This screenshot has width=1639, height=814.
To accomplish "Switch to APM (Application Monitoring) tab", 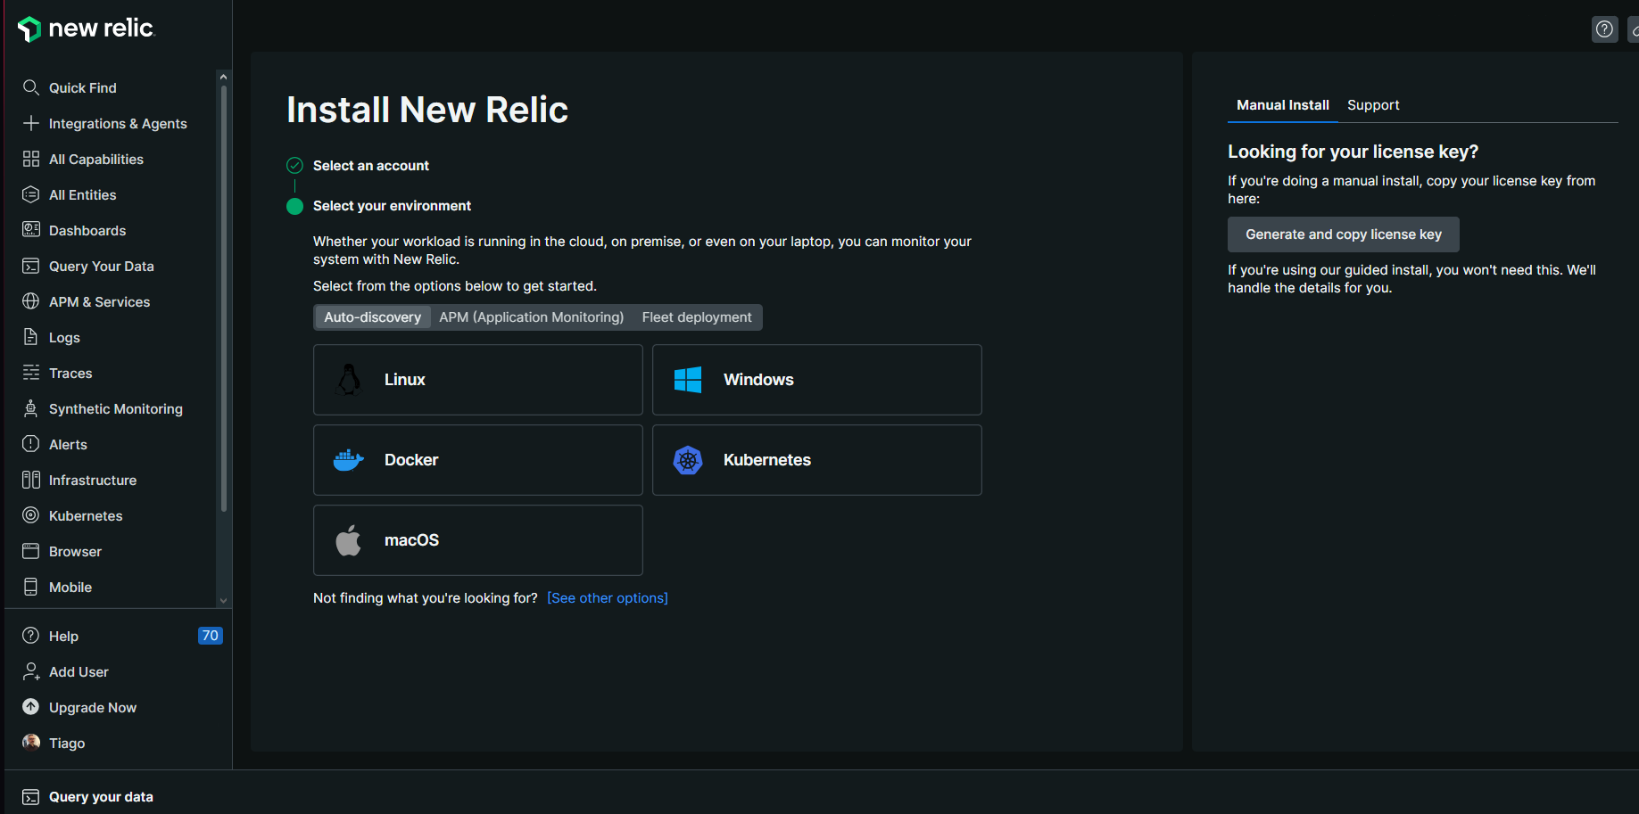I will [532, 317].
